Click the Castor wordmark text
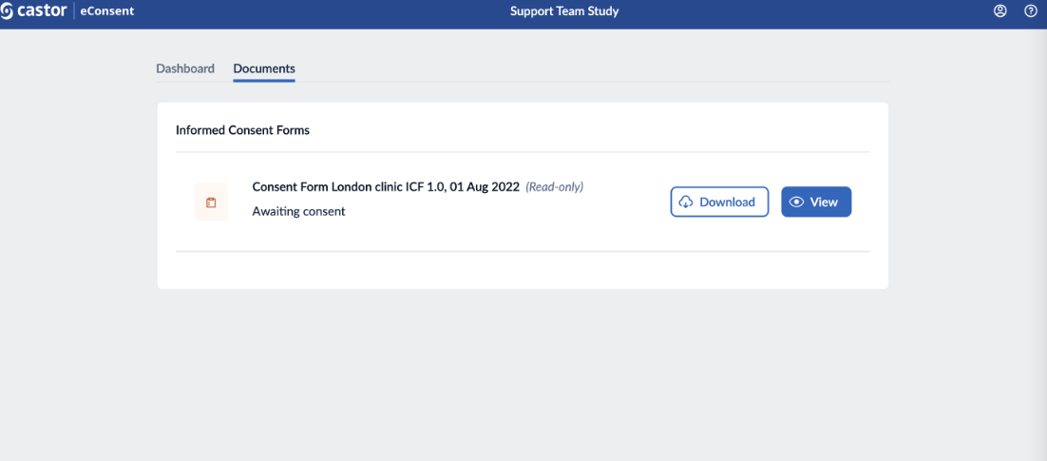The height and width of the screenshot is (461, 1047). point(41,11)
